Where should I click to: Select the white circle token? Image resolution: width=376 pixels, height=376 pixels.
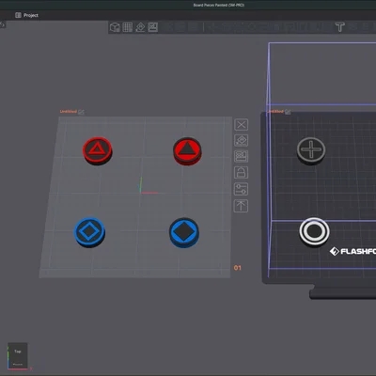[314, 232]
